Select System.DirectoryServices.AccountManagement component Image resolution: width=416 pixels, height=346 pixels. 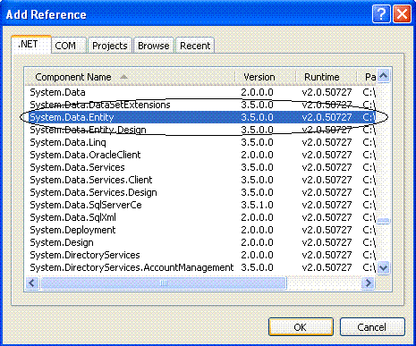click(x=200, y=267)
